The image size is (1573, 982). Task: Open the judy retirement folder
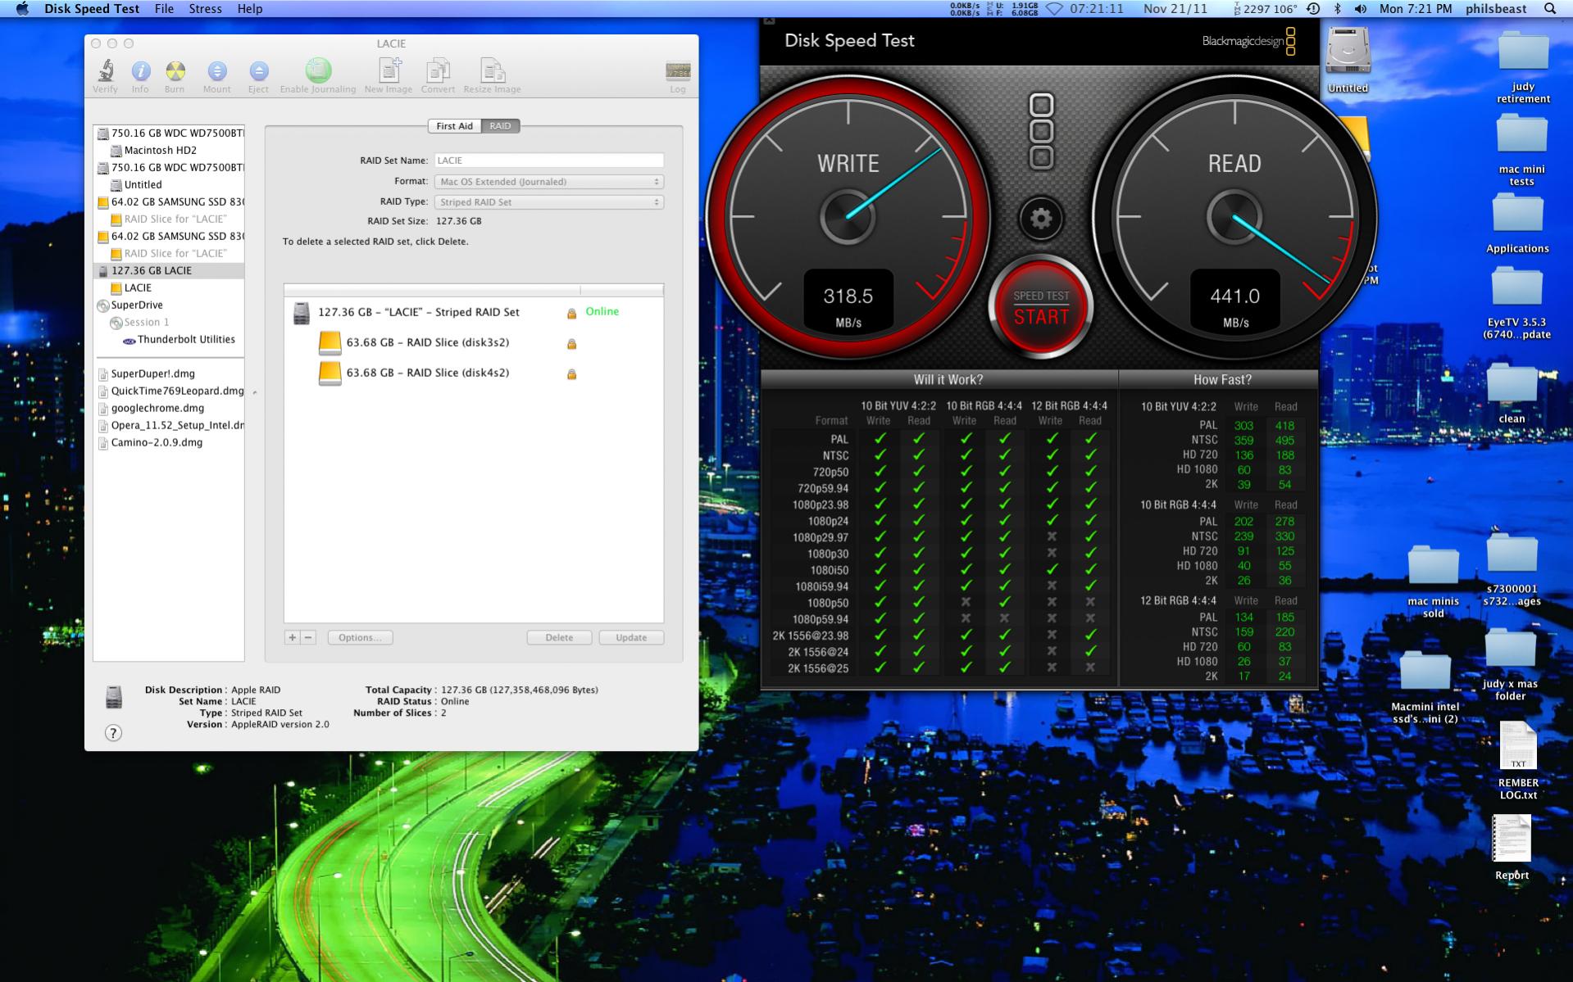[x=1523, y=67]
